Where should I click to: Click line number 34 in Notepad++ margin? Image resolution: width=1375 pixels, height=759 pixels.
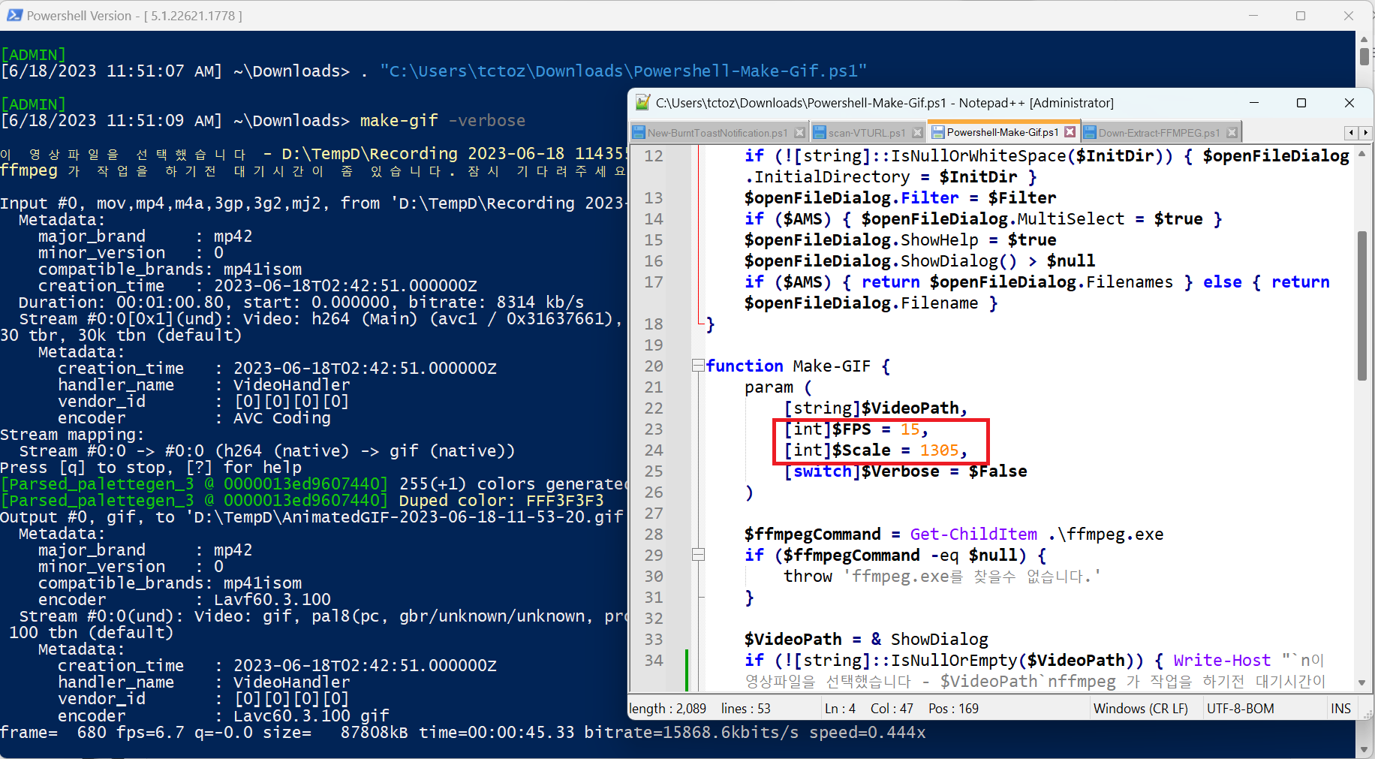654,660
